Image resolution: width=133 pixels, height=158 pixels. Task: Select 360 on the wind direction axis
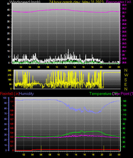(x=10, y=70)
